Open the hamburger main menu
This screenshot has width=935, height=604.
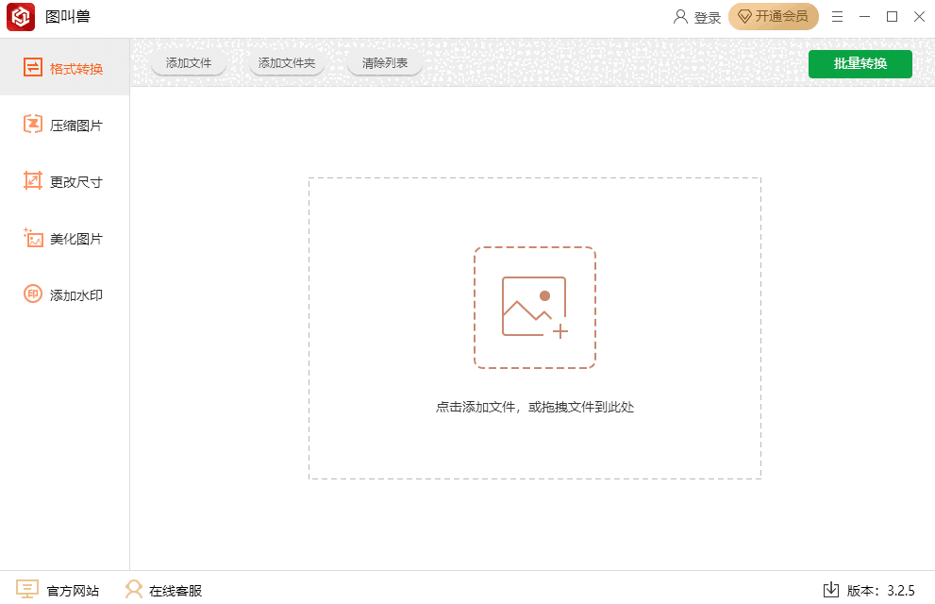(x=837, y=17)
